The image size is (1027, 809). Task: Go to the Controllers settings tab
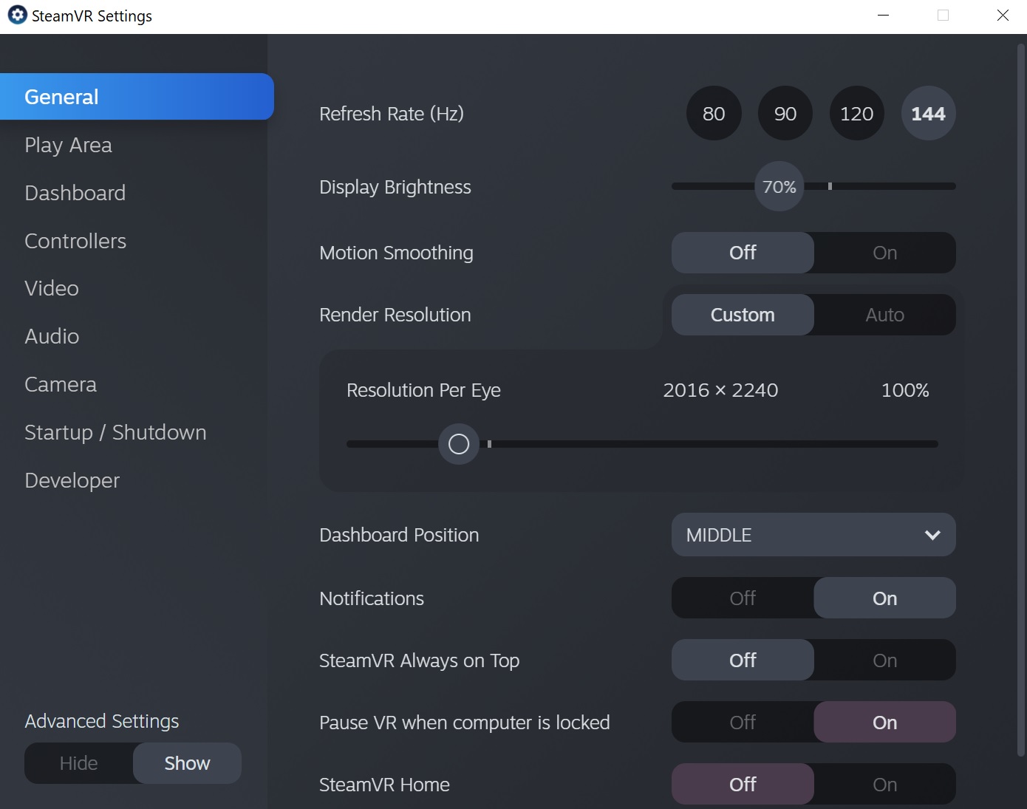pos(75,241)
